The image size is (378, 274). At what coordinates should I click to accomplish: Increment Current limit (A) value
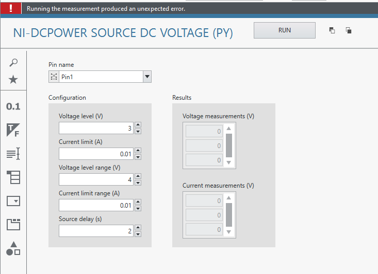click(x=138, y=151)
